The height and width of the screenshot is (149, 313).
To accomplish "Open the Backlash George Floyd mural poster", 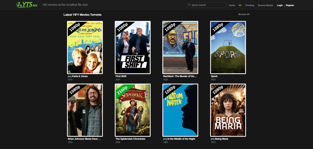I will click(180, 48).
